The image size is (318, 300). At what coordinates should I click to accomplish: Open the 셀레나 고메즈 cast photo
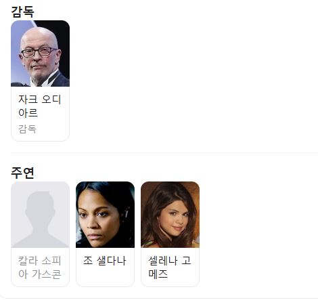tap(170, 215)
